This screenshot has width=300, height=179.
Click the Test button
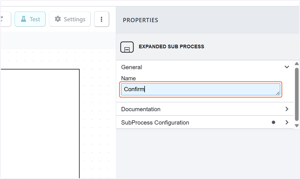pyautogui.click(x=30, y=19)
